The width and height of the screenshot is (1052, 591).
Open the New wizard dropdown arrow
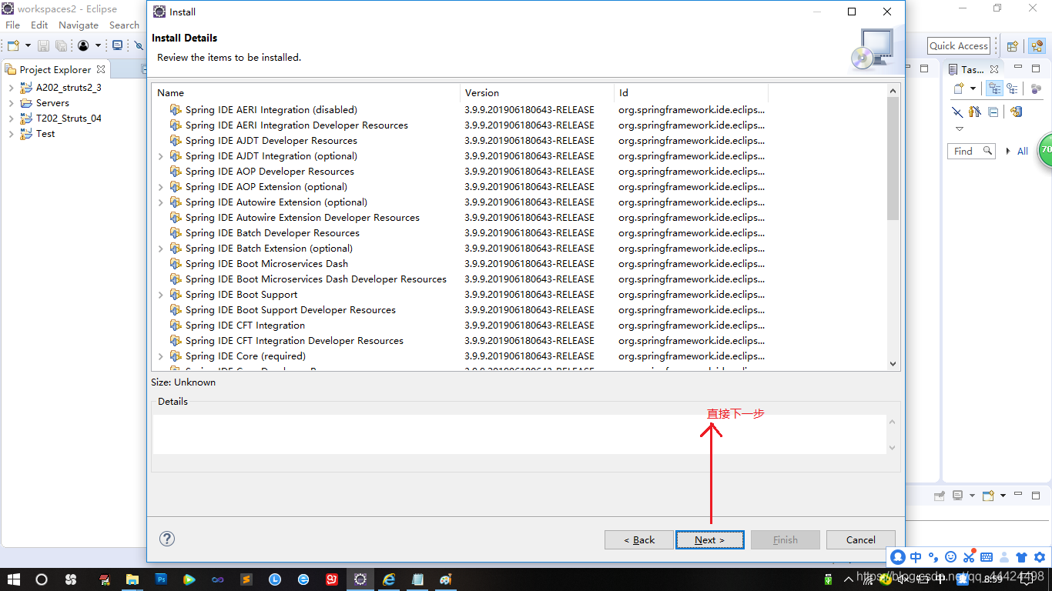(x=28, y=46)
